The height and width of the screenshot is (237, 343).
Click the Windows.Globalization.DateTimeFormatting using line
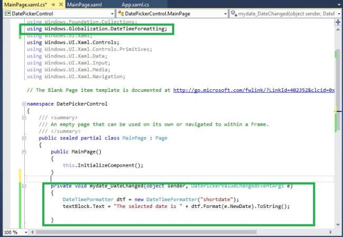coord(97,29)
